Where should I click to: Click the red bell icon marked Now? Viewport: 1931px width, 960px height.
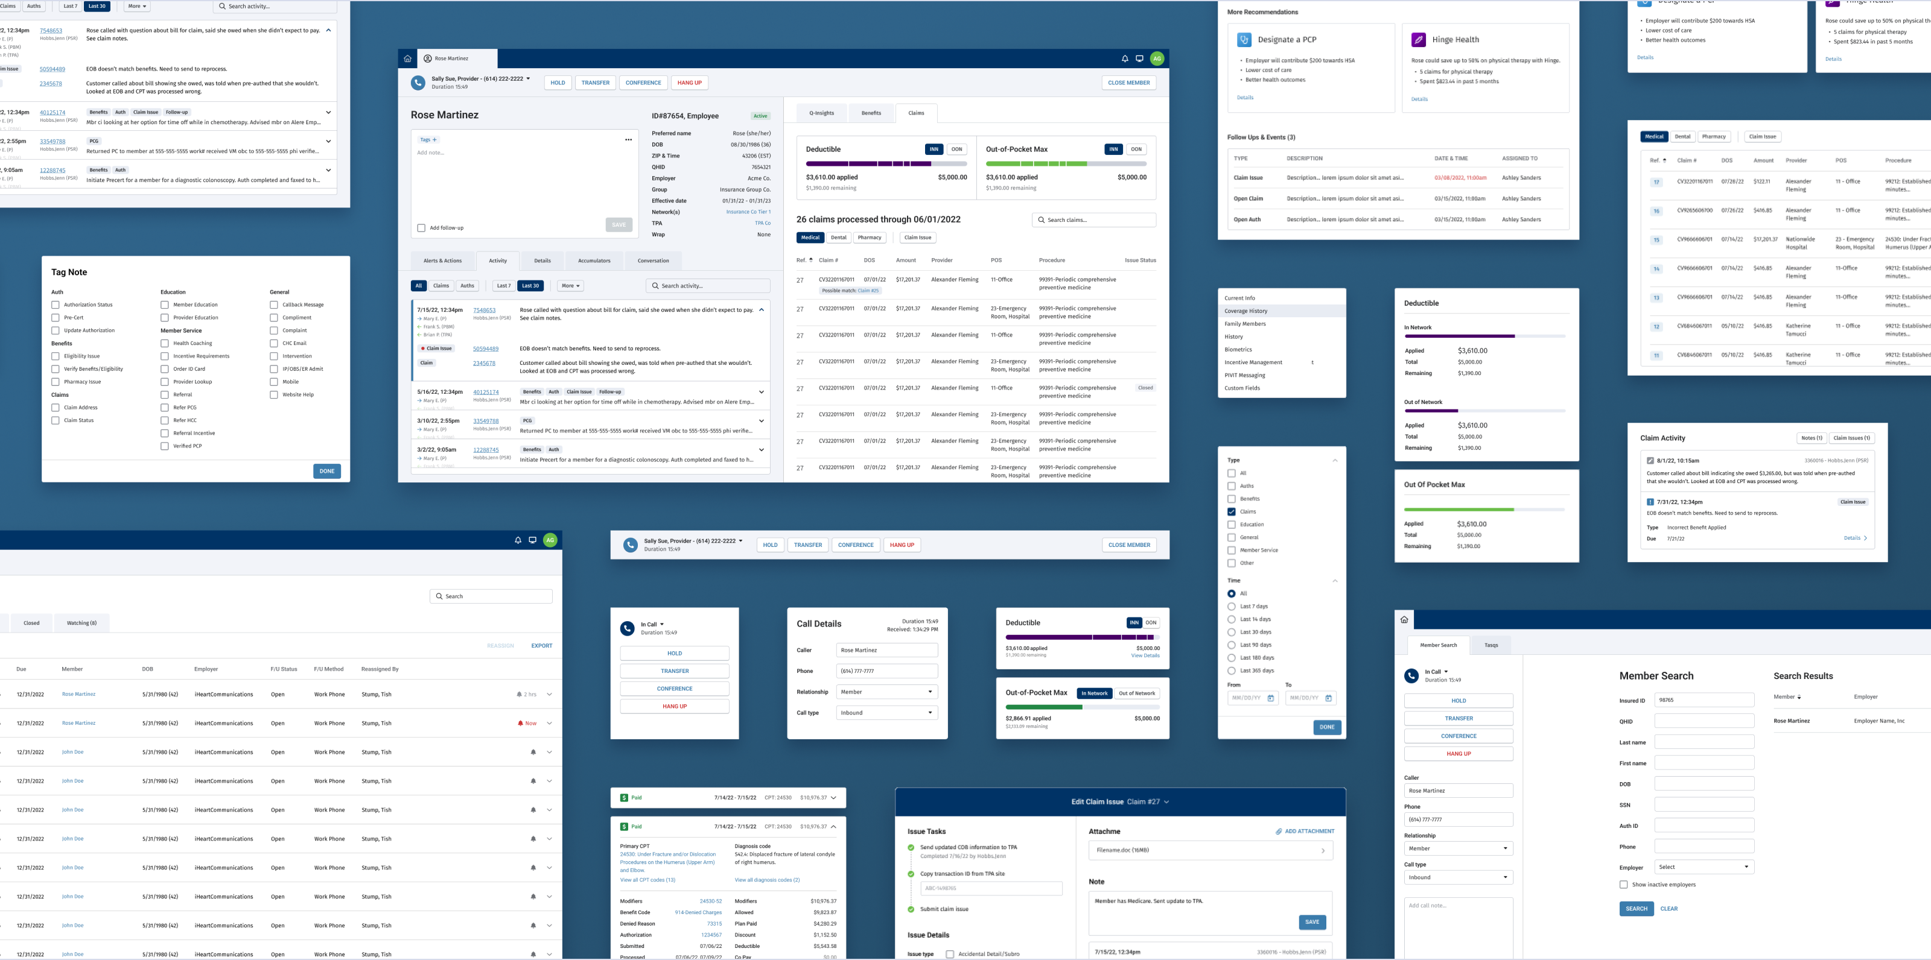520,724
